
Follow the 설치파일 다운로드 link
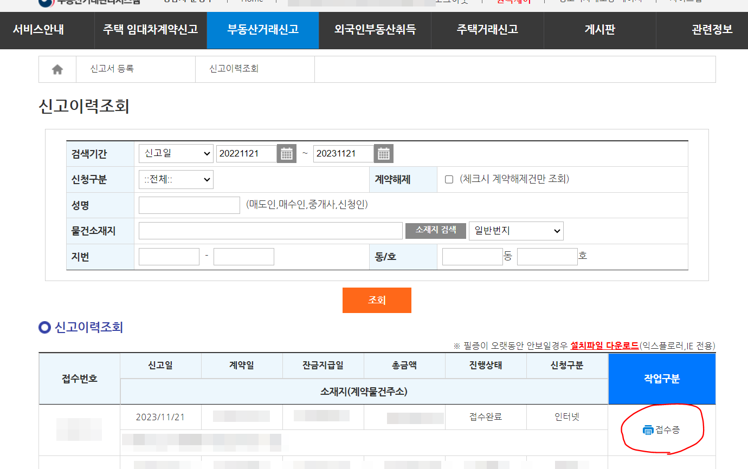click(x=604, y=346)
